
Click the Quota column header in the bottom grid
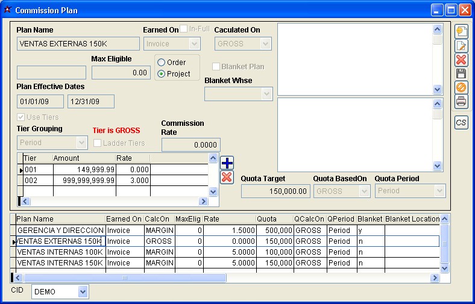pyautogui.click(x=274, y=219)
